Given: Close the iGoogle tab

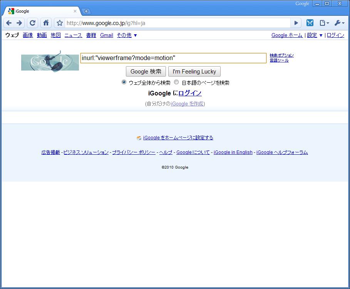Looking at the screenshot, I should (75, 11).
